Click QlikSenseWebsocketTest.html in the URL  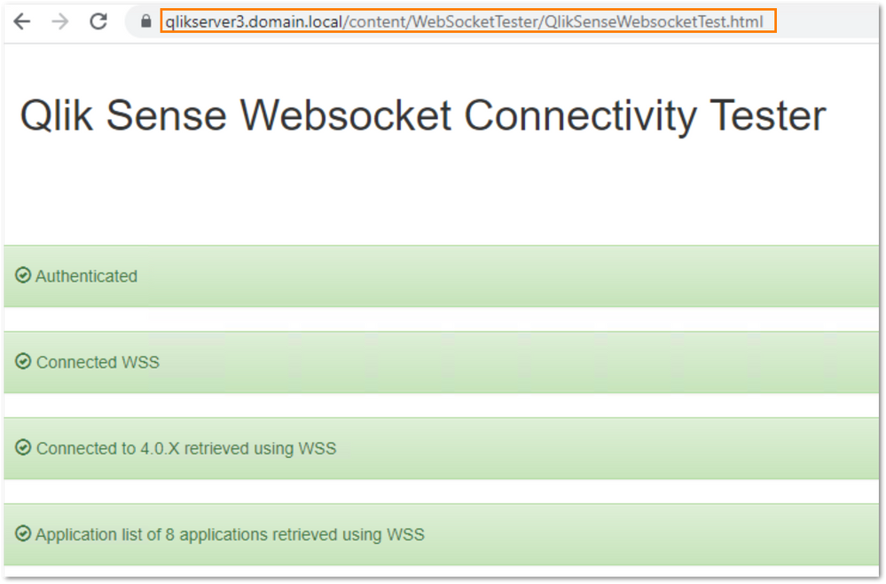click(654, 22)
